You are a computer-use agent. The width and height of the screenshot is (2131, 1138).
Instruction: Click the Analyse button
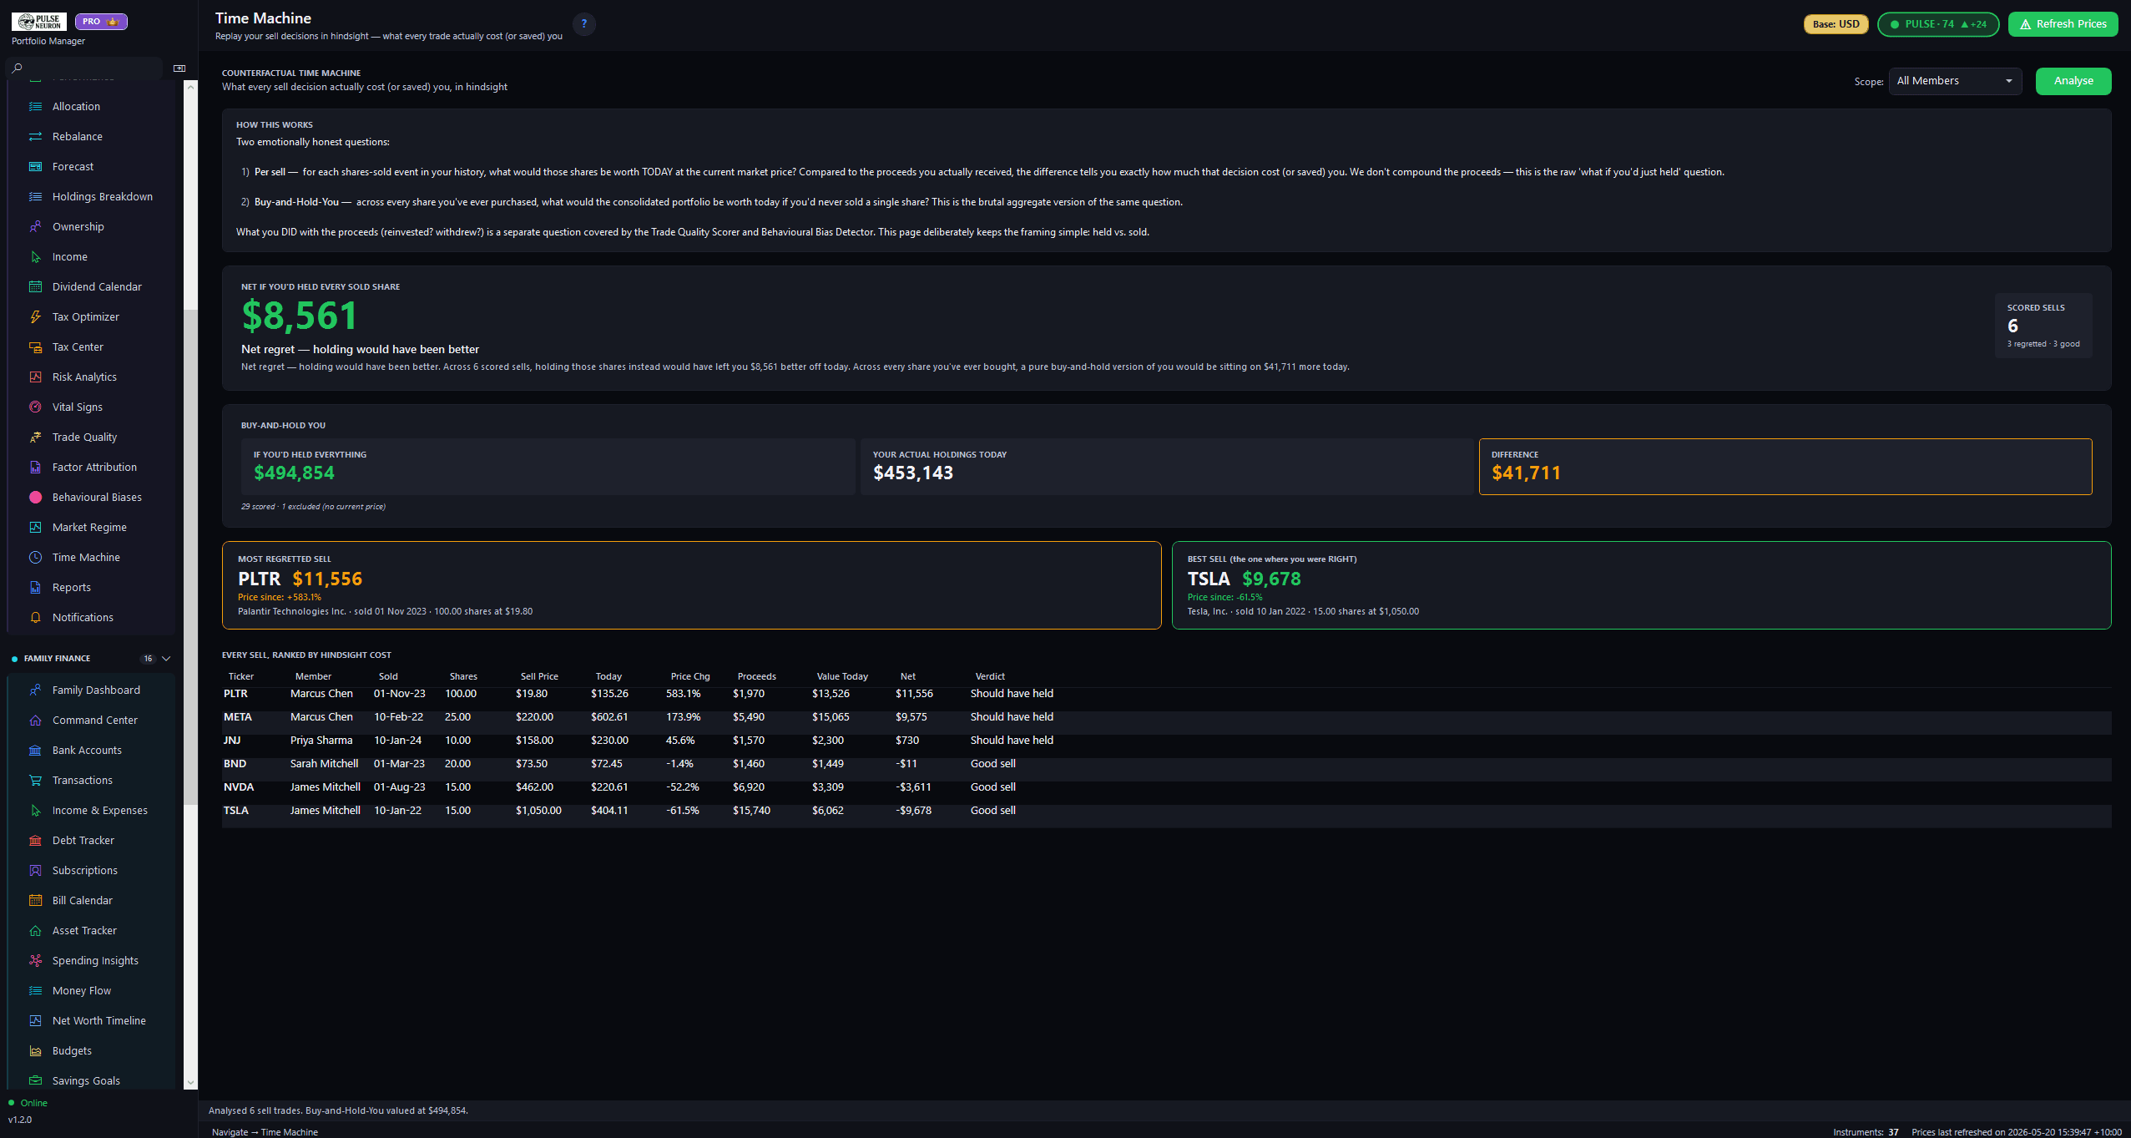[2073, 81]
